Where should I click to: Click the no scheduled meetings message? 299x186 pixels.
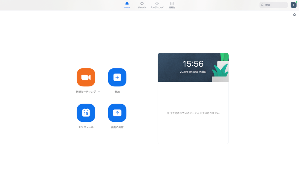click(x=193, y=113)
